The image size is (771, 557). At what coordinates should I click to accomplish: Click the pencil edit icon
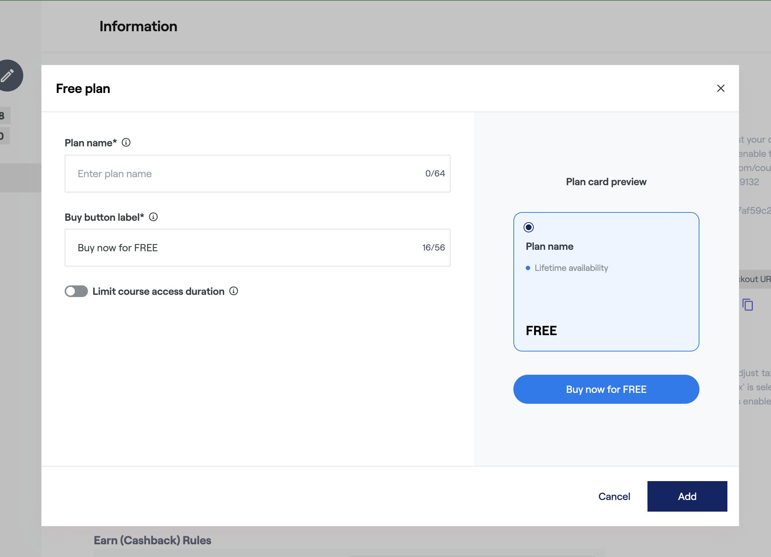pos(8,76)
